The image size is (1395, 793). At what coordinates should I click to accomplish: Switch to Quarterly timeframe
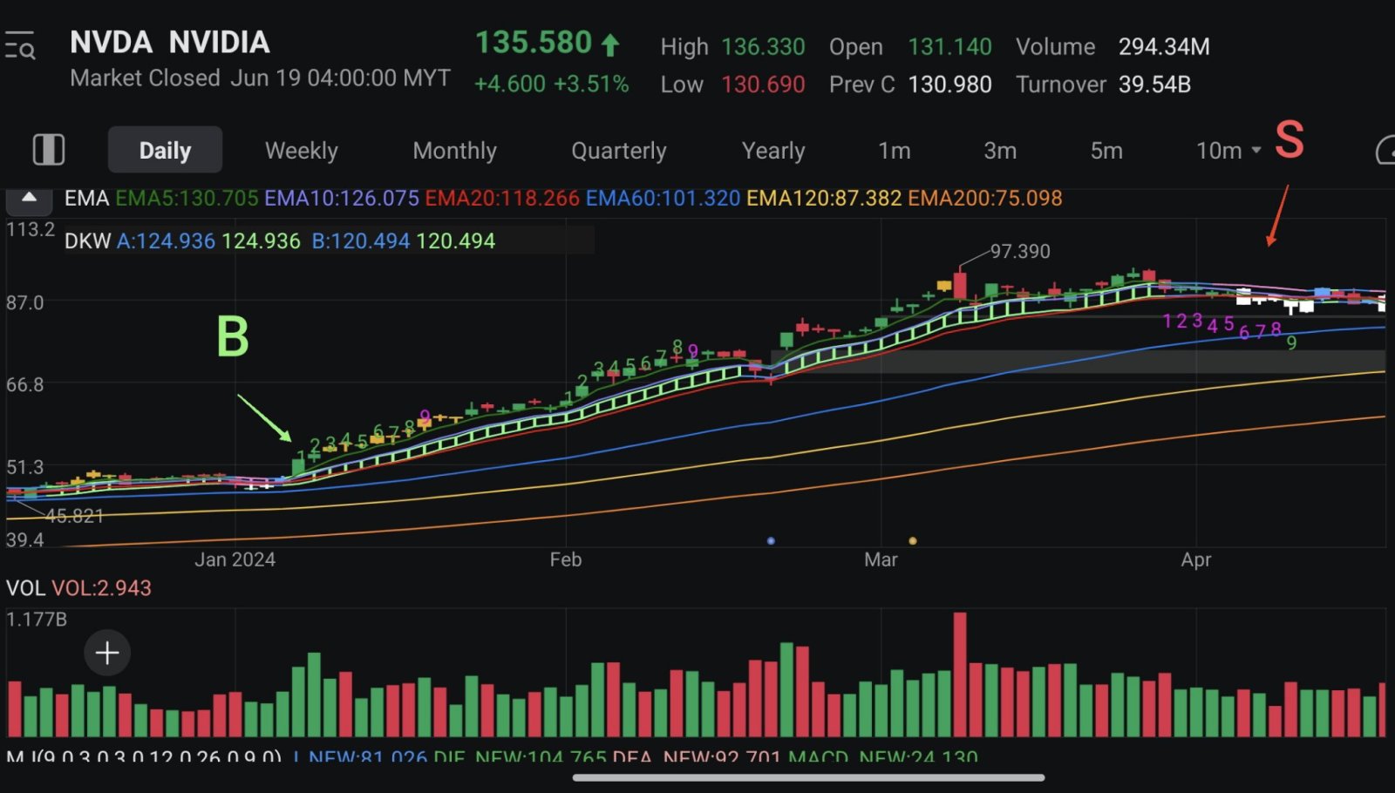(x=618, y=151)
